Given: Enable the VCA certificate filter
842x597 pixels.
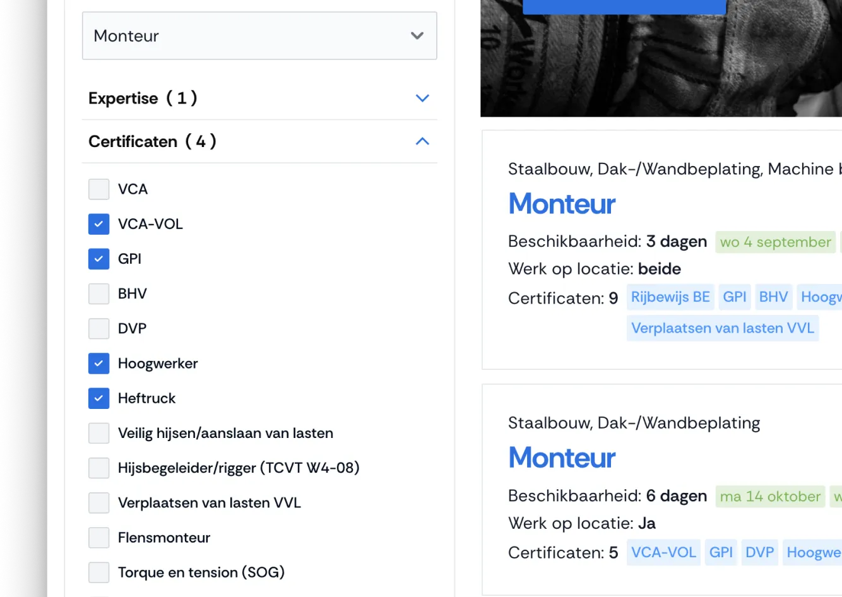Looking at the screenshot, I should pos(98,189).
